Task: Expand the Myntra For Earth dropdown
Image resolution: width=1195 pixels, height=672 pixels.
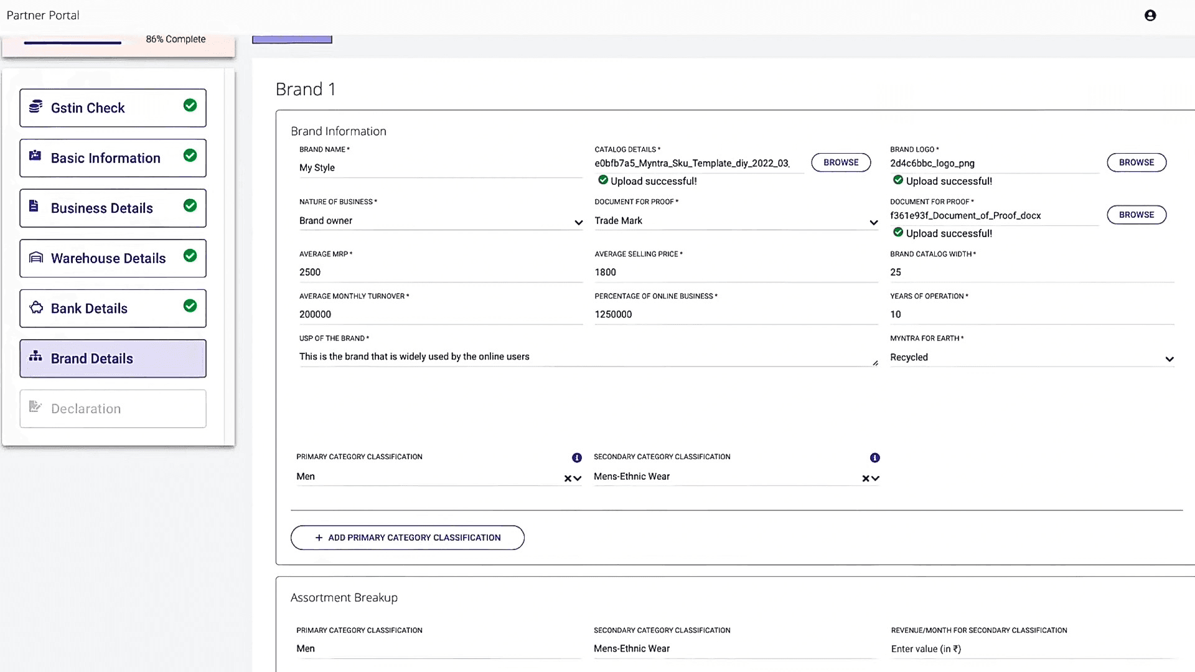Action: (x=1169, y=359)
